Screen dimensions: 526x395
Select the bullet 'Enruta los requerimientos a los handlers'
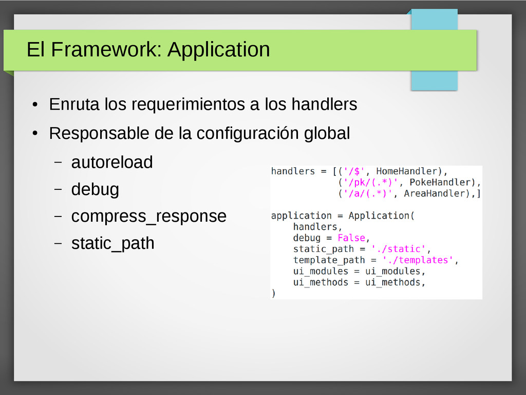(203, 104)
